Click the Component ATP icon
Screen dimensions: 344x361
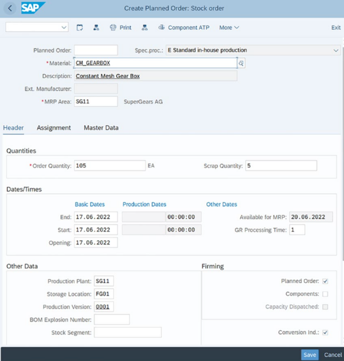coord(161,27)
